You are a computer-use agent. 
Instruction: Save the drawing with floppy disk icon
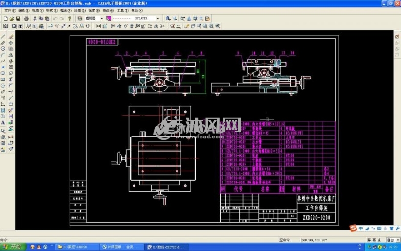18,19
